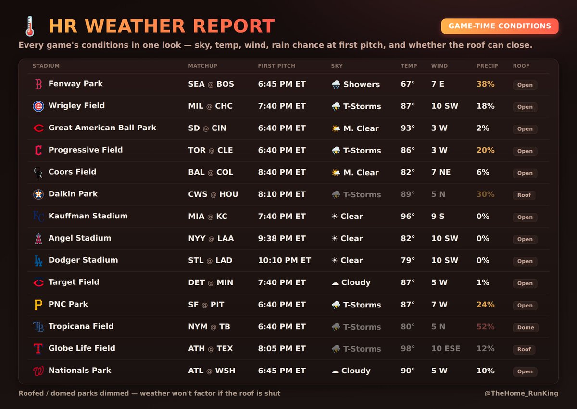Image resolution: width=577 pixels, height=409 pixels.
Task: Click the sun icon in the Coors Field row
Action: 336,173
